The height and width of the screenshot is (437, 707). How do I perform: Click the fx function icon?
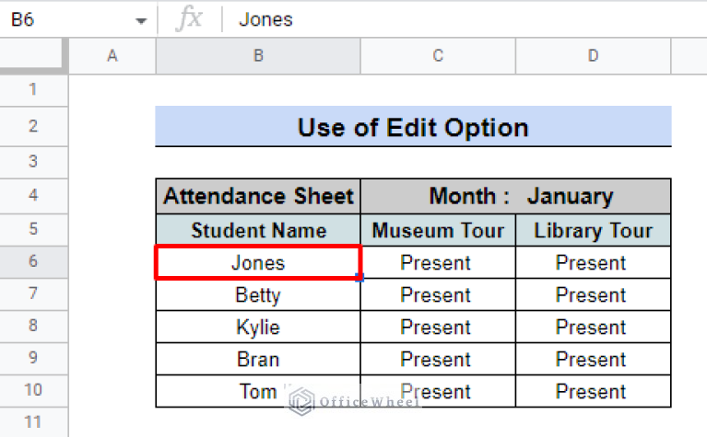pos(189,19)
